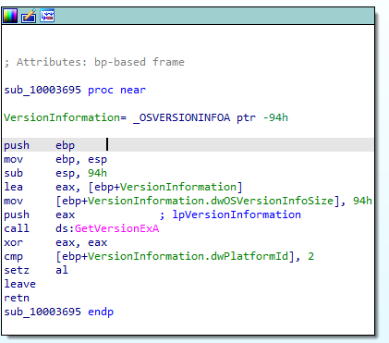Click the setz al instruction
This screenshot has height=343, width=389.
coord(36,270)
